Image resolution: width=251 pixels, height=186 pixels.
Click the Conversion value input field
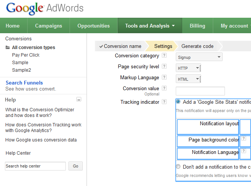click(x=200, y=91)
